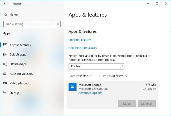
Task: Click the Microsoft Photos app icon
Action: [72, 87]
